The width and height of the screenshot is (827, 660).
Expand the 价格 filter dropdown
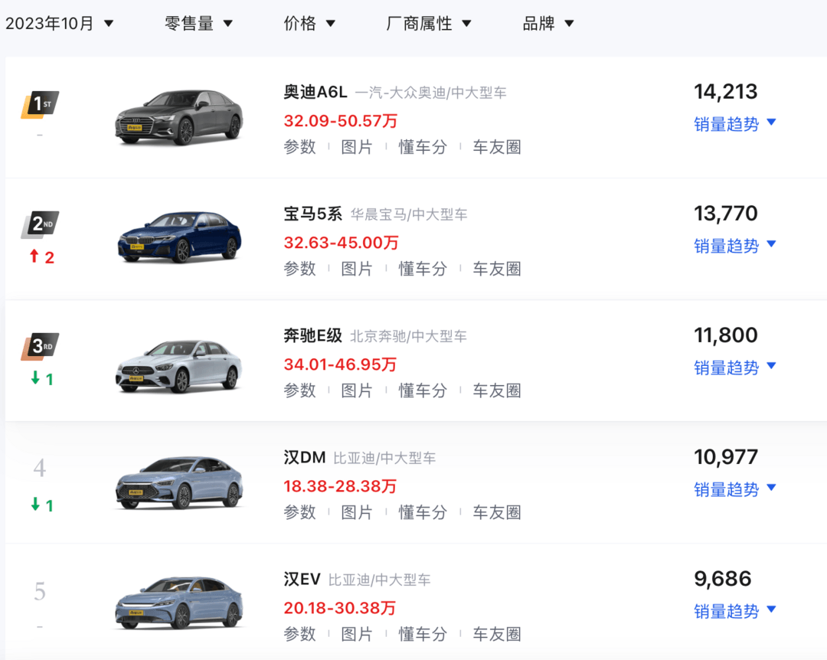[x=309, y=23]
